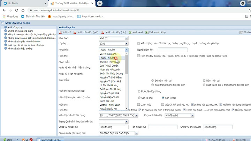This screenshot has height=141, width=251.
Task: Click Xuất excel icon
Action: 130,32
